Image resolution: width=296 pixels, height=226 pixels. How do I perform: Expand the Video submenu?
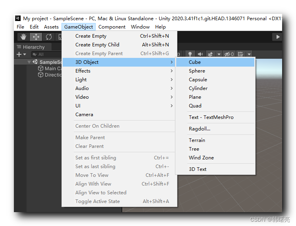point(119,97)
